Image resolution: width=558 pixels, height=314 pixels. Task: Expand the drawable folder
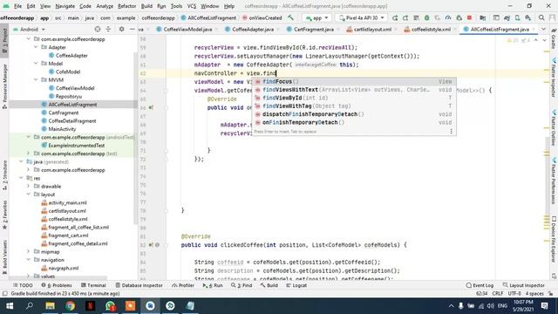29,186
